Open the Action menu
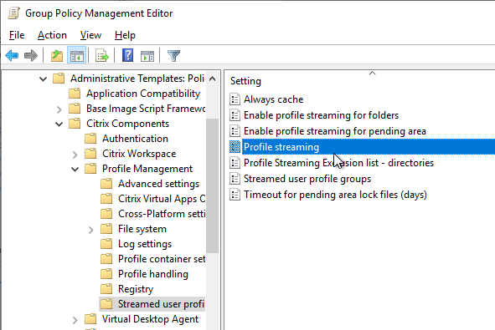This screenshot has height=330, width=495. (52, 35)
